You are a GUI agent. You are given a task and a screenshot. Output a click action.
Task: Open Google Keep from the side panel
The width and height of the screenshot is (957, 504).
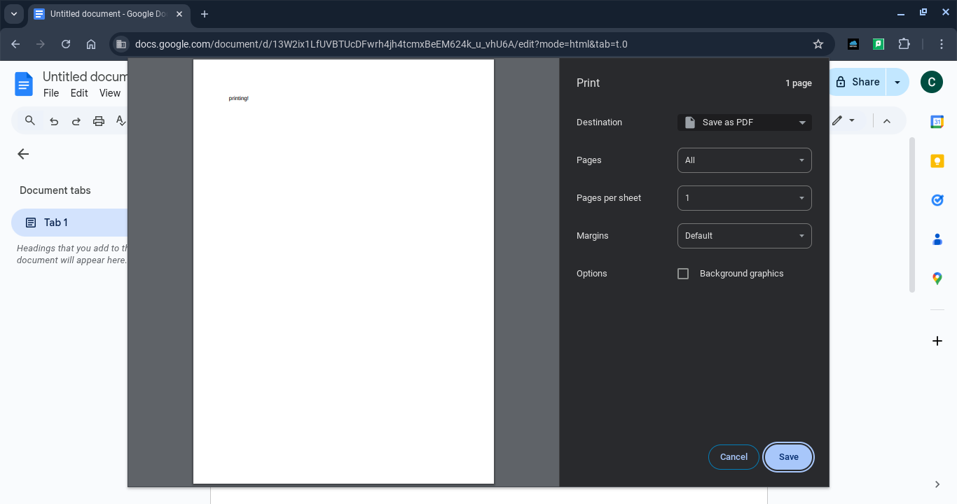(x=937, y=161)
